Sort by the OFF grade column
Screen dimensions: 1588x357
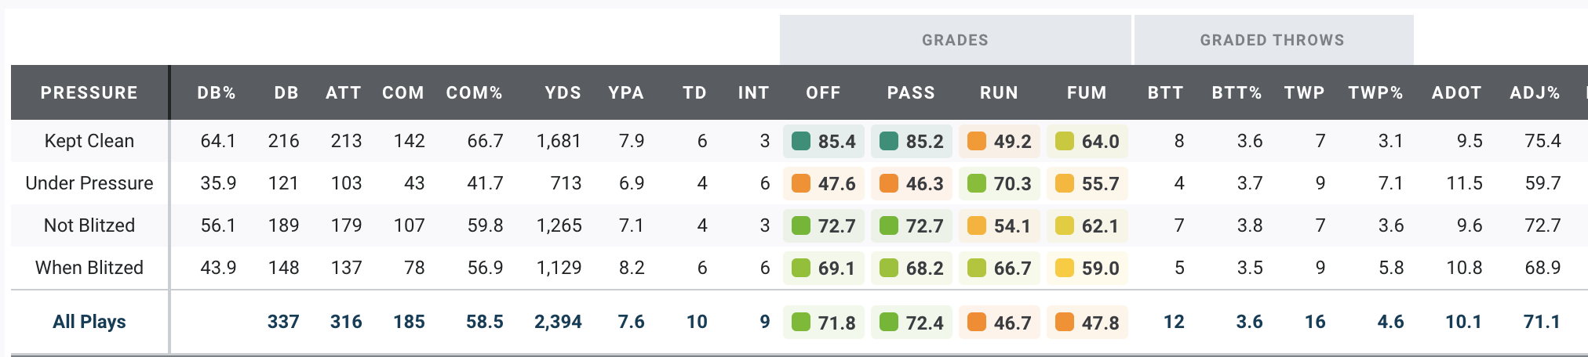click(823, 92)
